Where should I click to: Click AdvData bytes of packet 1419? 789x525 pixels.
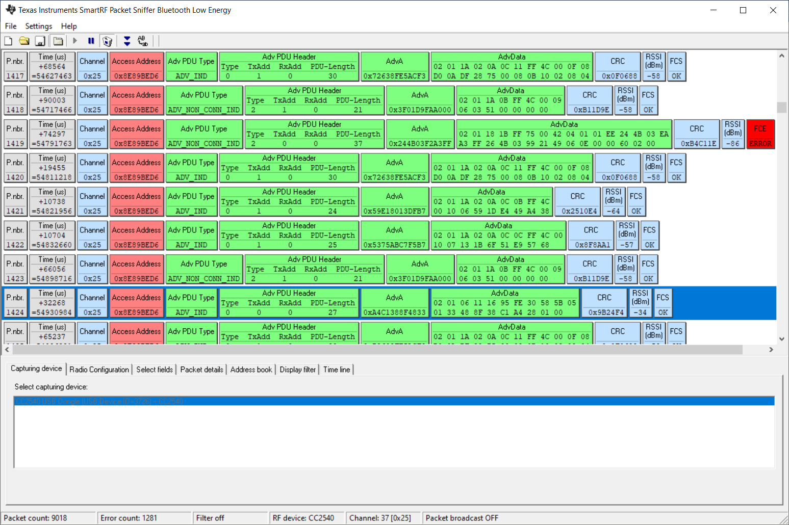point(564,135)
